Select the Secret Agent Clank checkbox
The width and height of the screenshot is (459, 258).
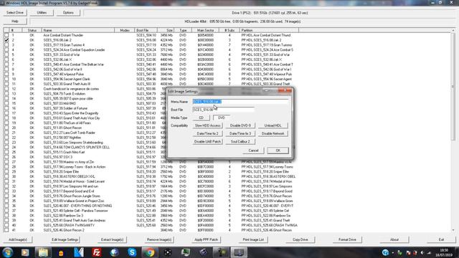[6, 79]
